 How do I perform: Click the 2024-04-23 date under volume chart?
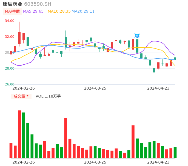158,162
